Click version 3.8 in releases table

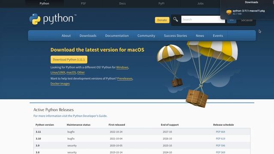[38, 152]
